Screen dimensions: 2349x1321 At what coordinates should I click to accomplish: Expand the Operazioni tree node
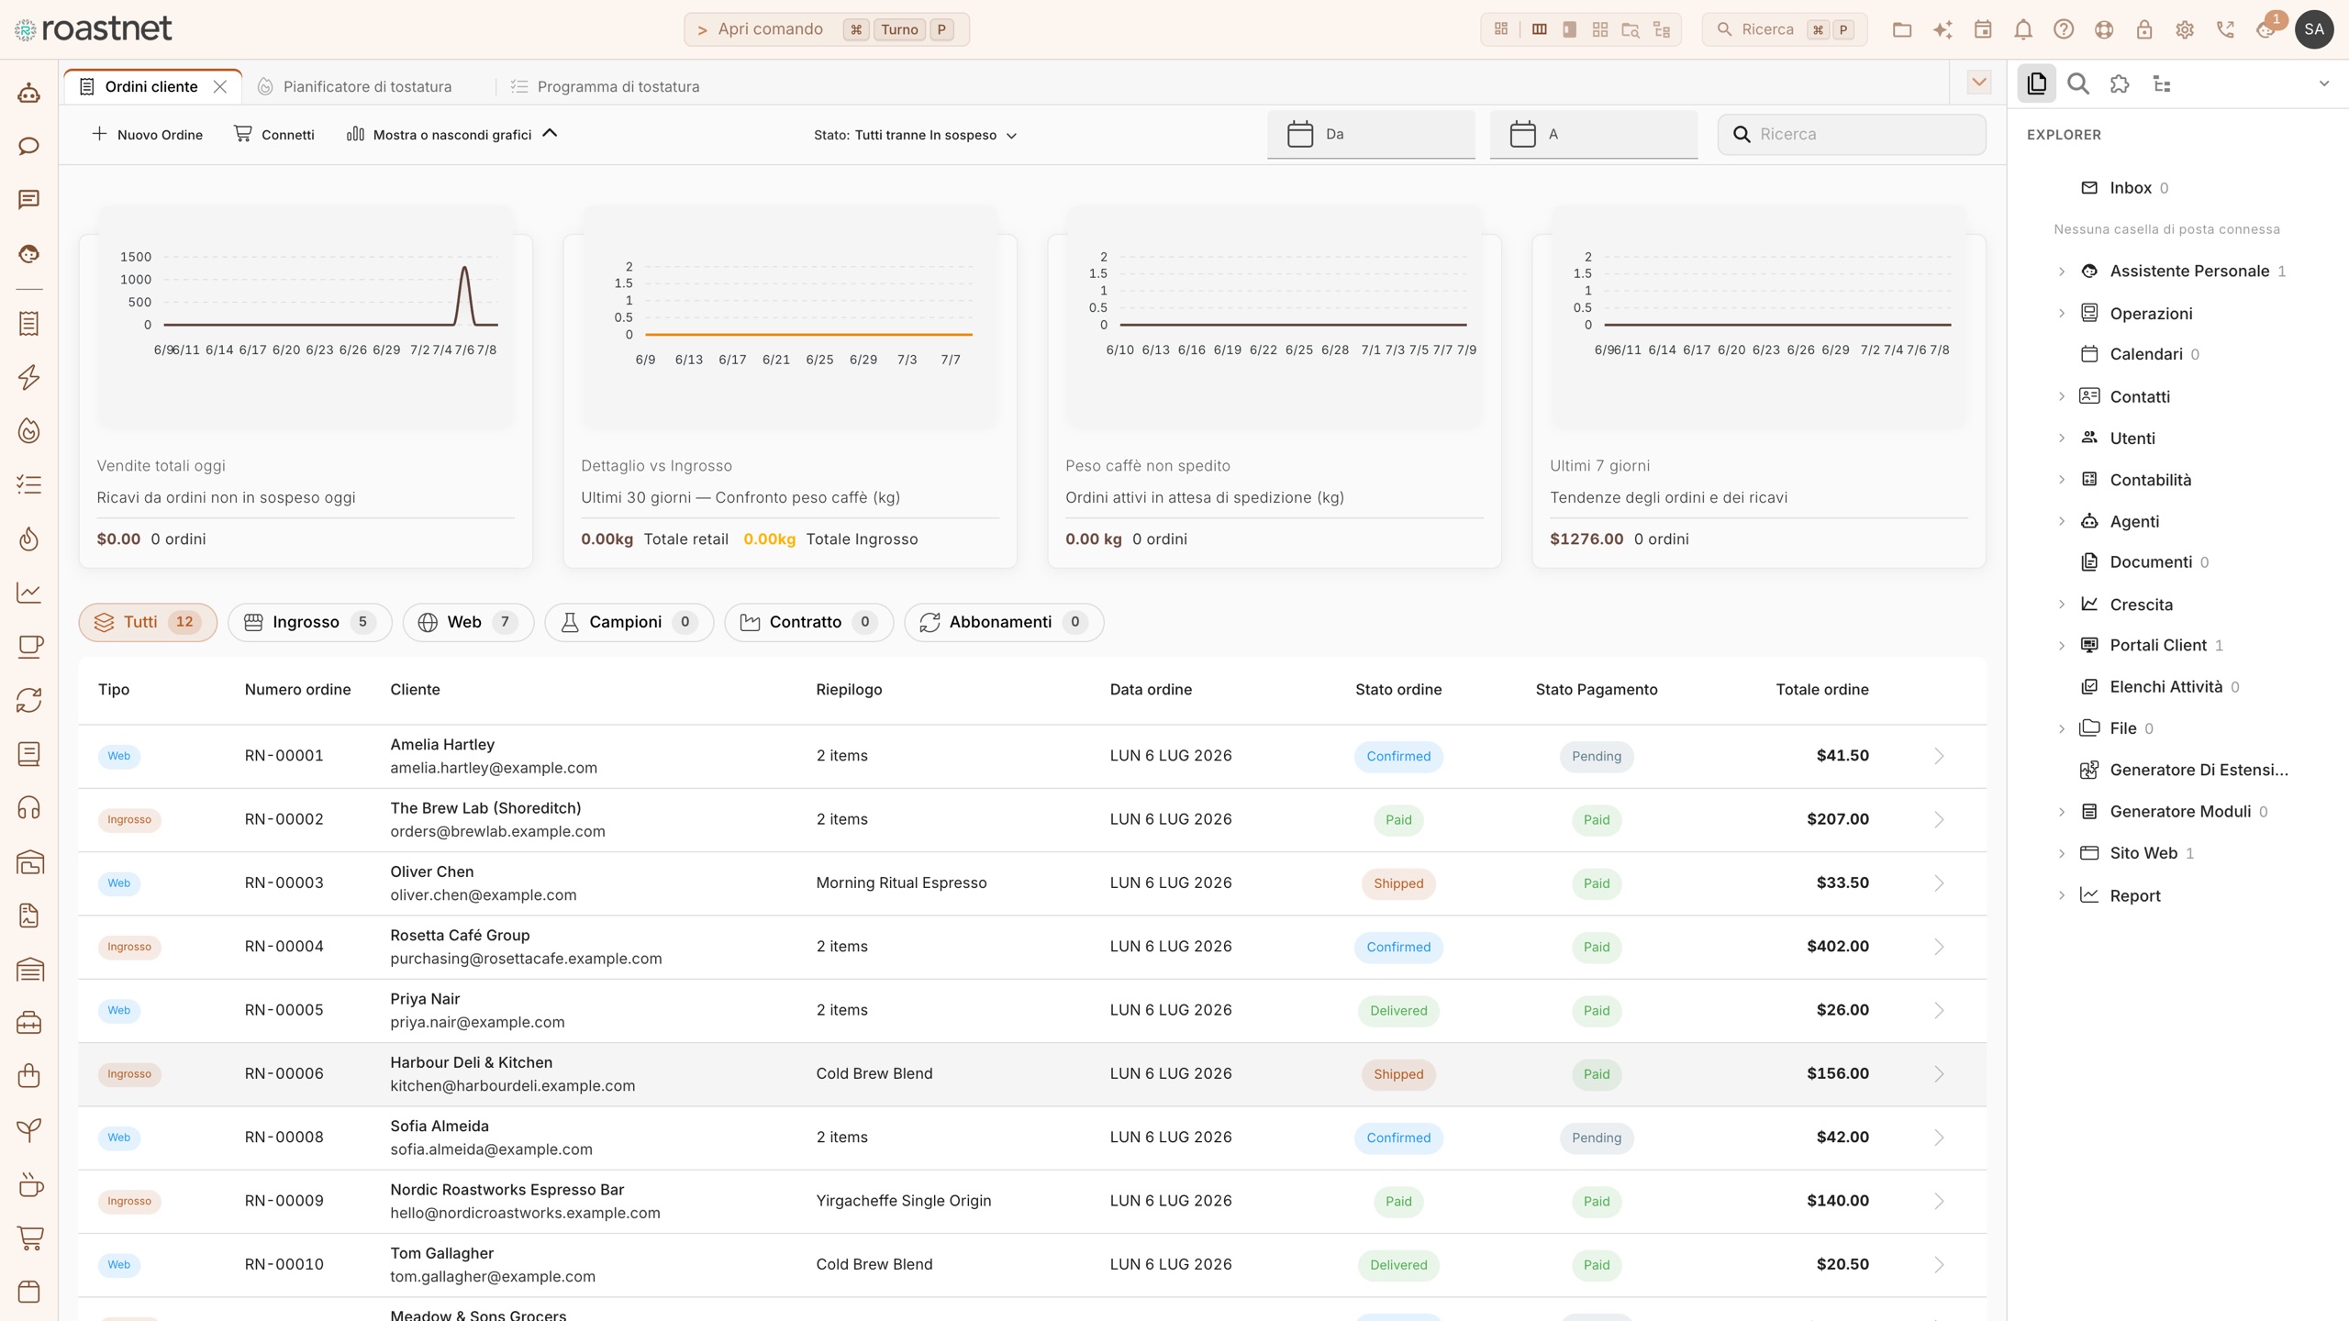point(2061,314)
